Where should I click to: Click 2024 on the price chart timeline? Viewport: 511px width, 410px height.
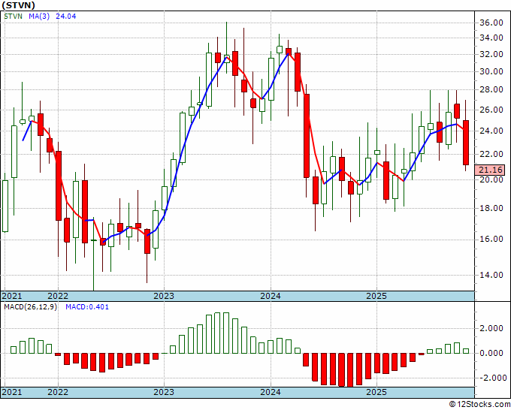click(271, 296)
